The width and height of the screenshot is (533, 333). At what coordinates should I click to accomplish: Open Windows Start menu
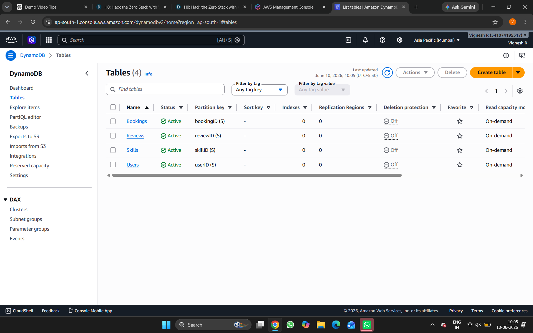click(166, 325)
